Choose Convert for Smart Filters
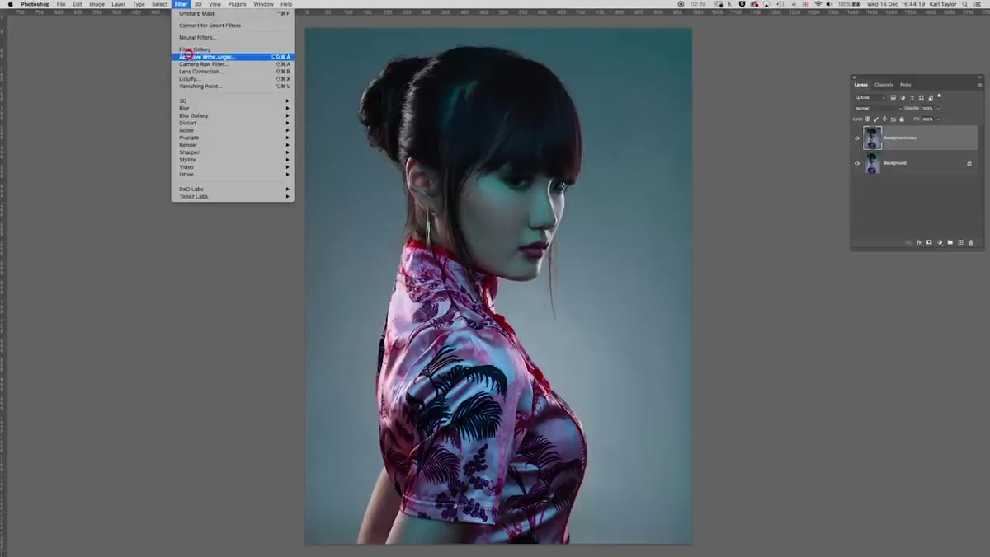The image size is (990, 557). 233,26
